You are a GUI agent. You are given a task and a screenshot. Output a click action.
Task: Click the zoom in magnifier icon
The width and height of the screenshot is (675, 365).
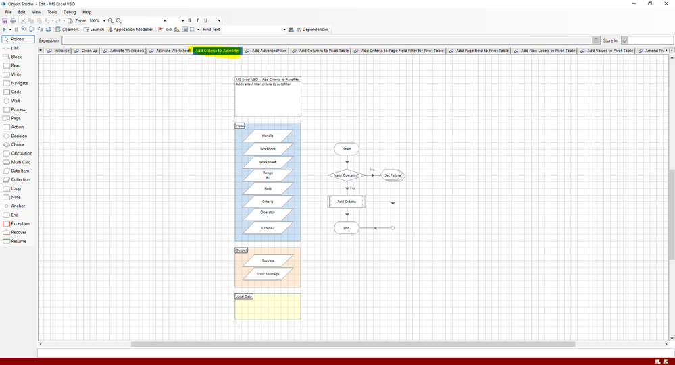[111, 21]
